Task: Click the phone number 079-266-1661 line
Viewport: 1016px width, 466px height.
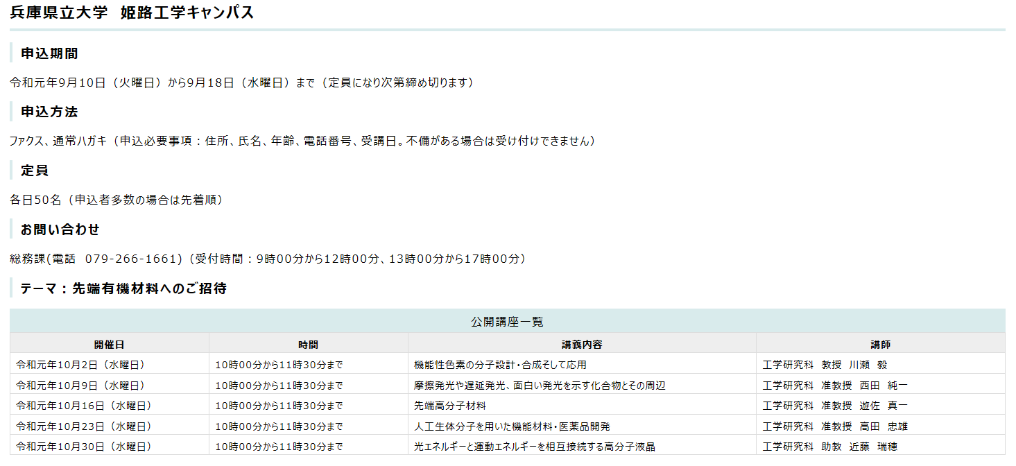Action: pyautogui.click(x=268, y=259)
